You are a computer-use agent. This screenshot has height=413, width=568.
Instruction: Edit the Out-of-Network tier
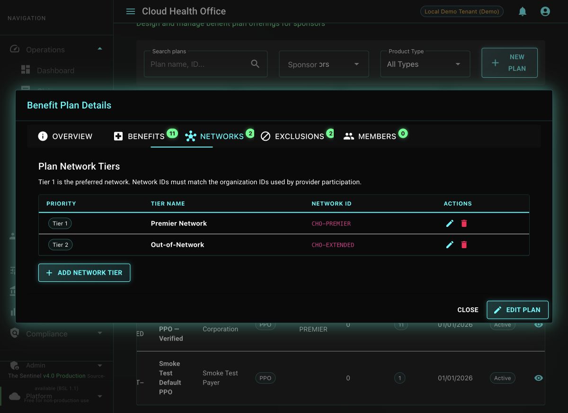coord(450,244)
